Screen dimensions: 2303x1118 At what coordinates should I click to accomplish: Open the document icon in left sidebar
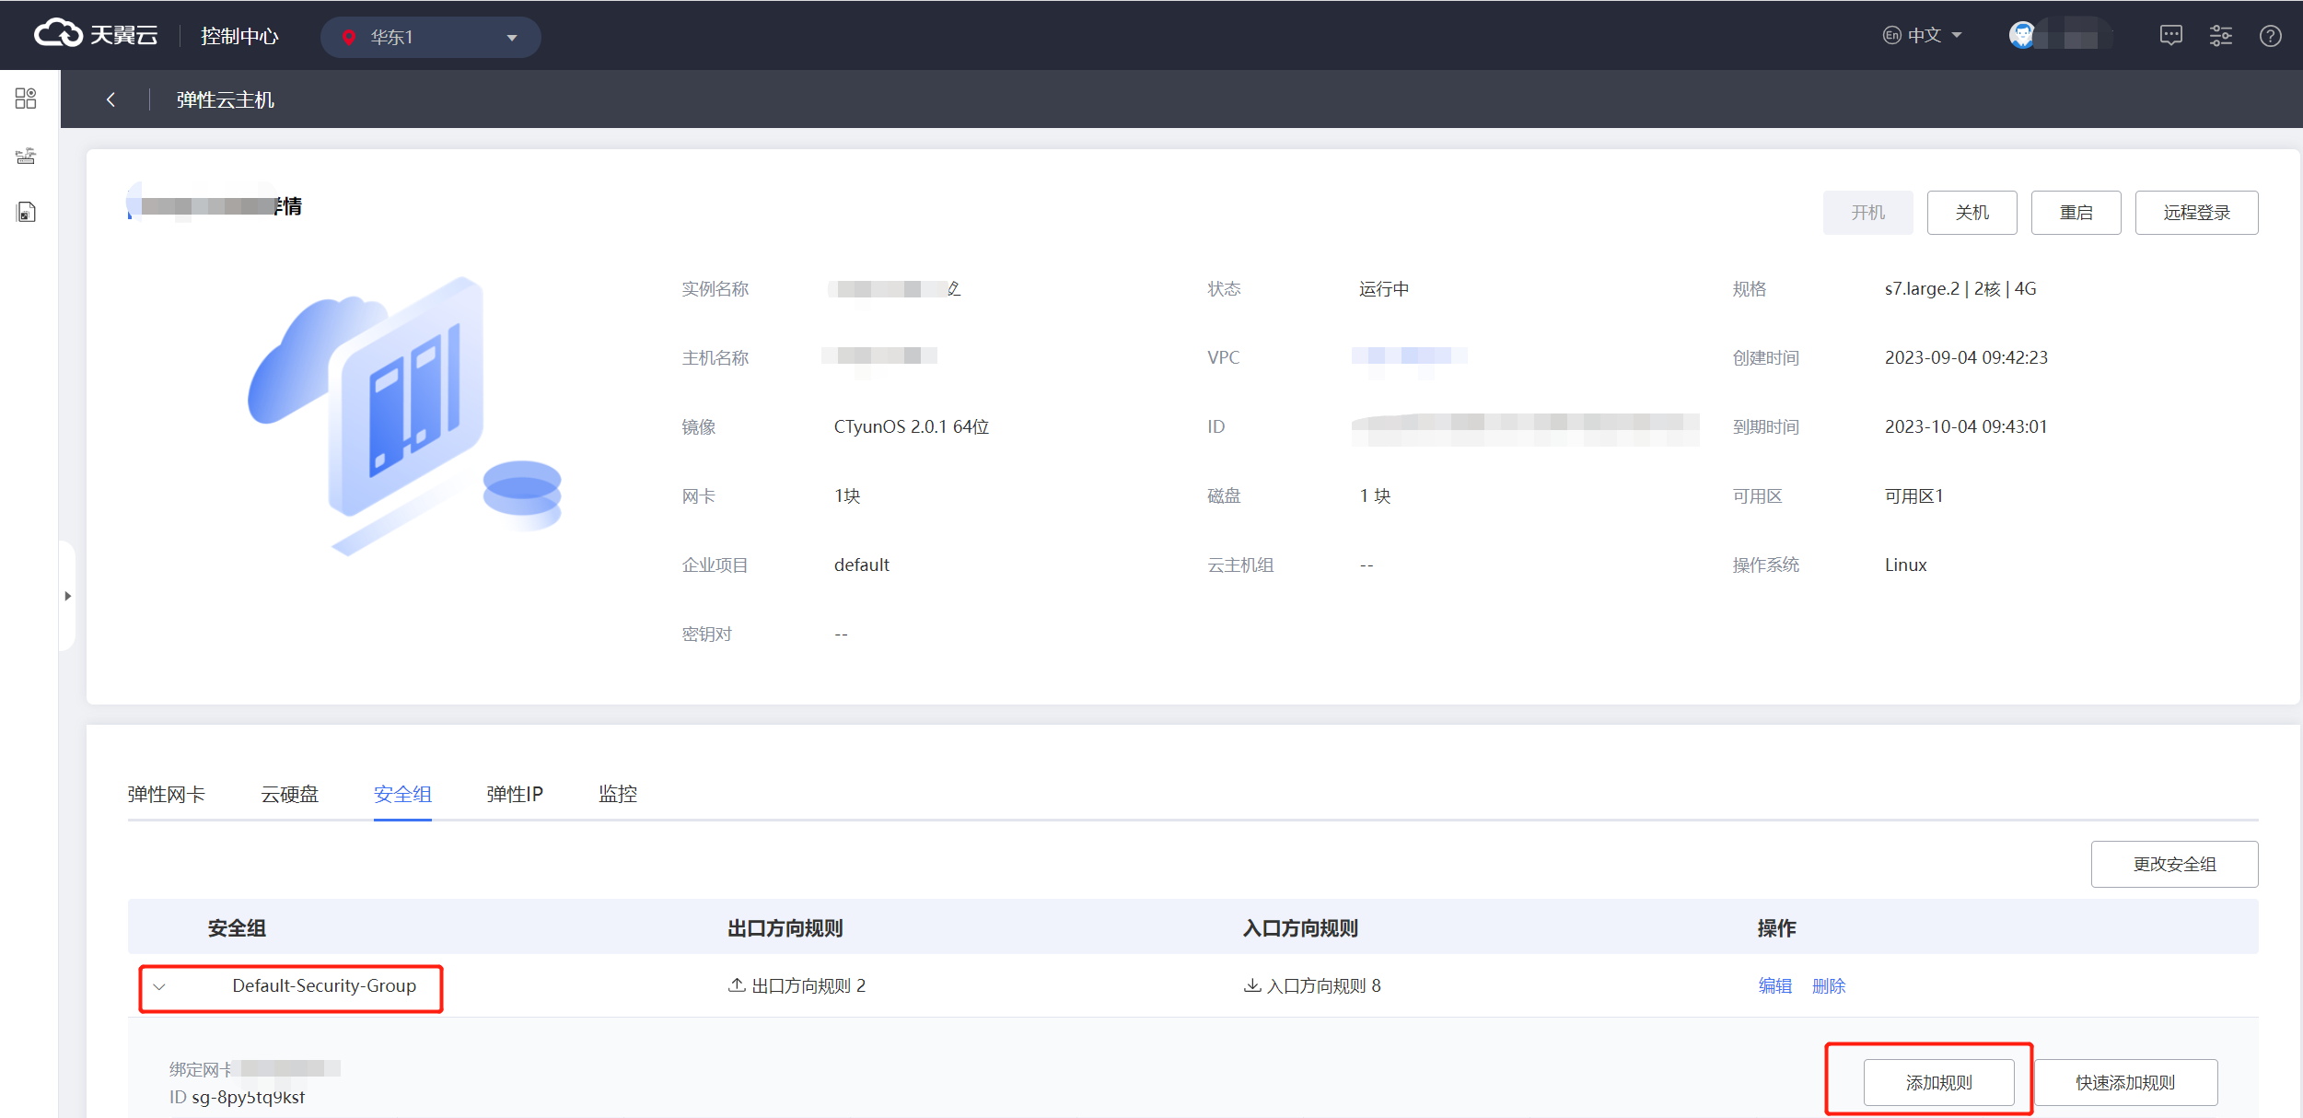click(26, 213)
